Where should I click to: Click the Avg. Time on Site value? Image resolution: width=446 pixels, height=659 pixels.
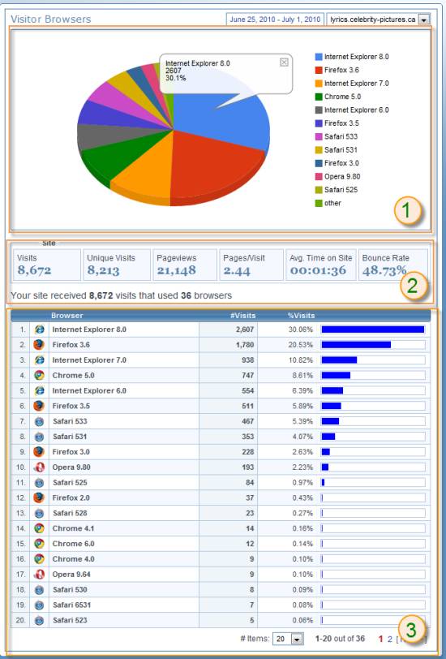tap(318, 271)
